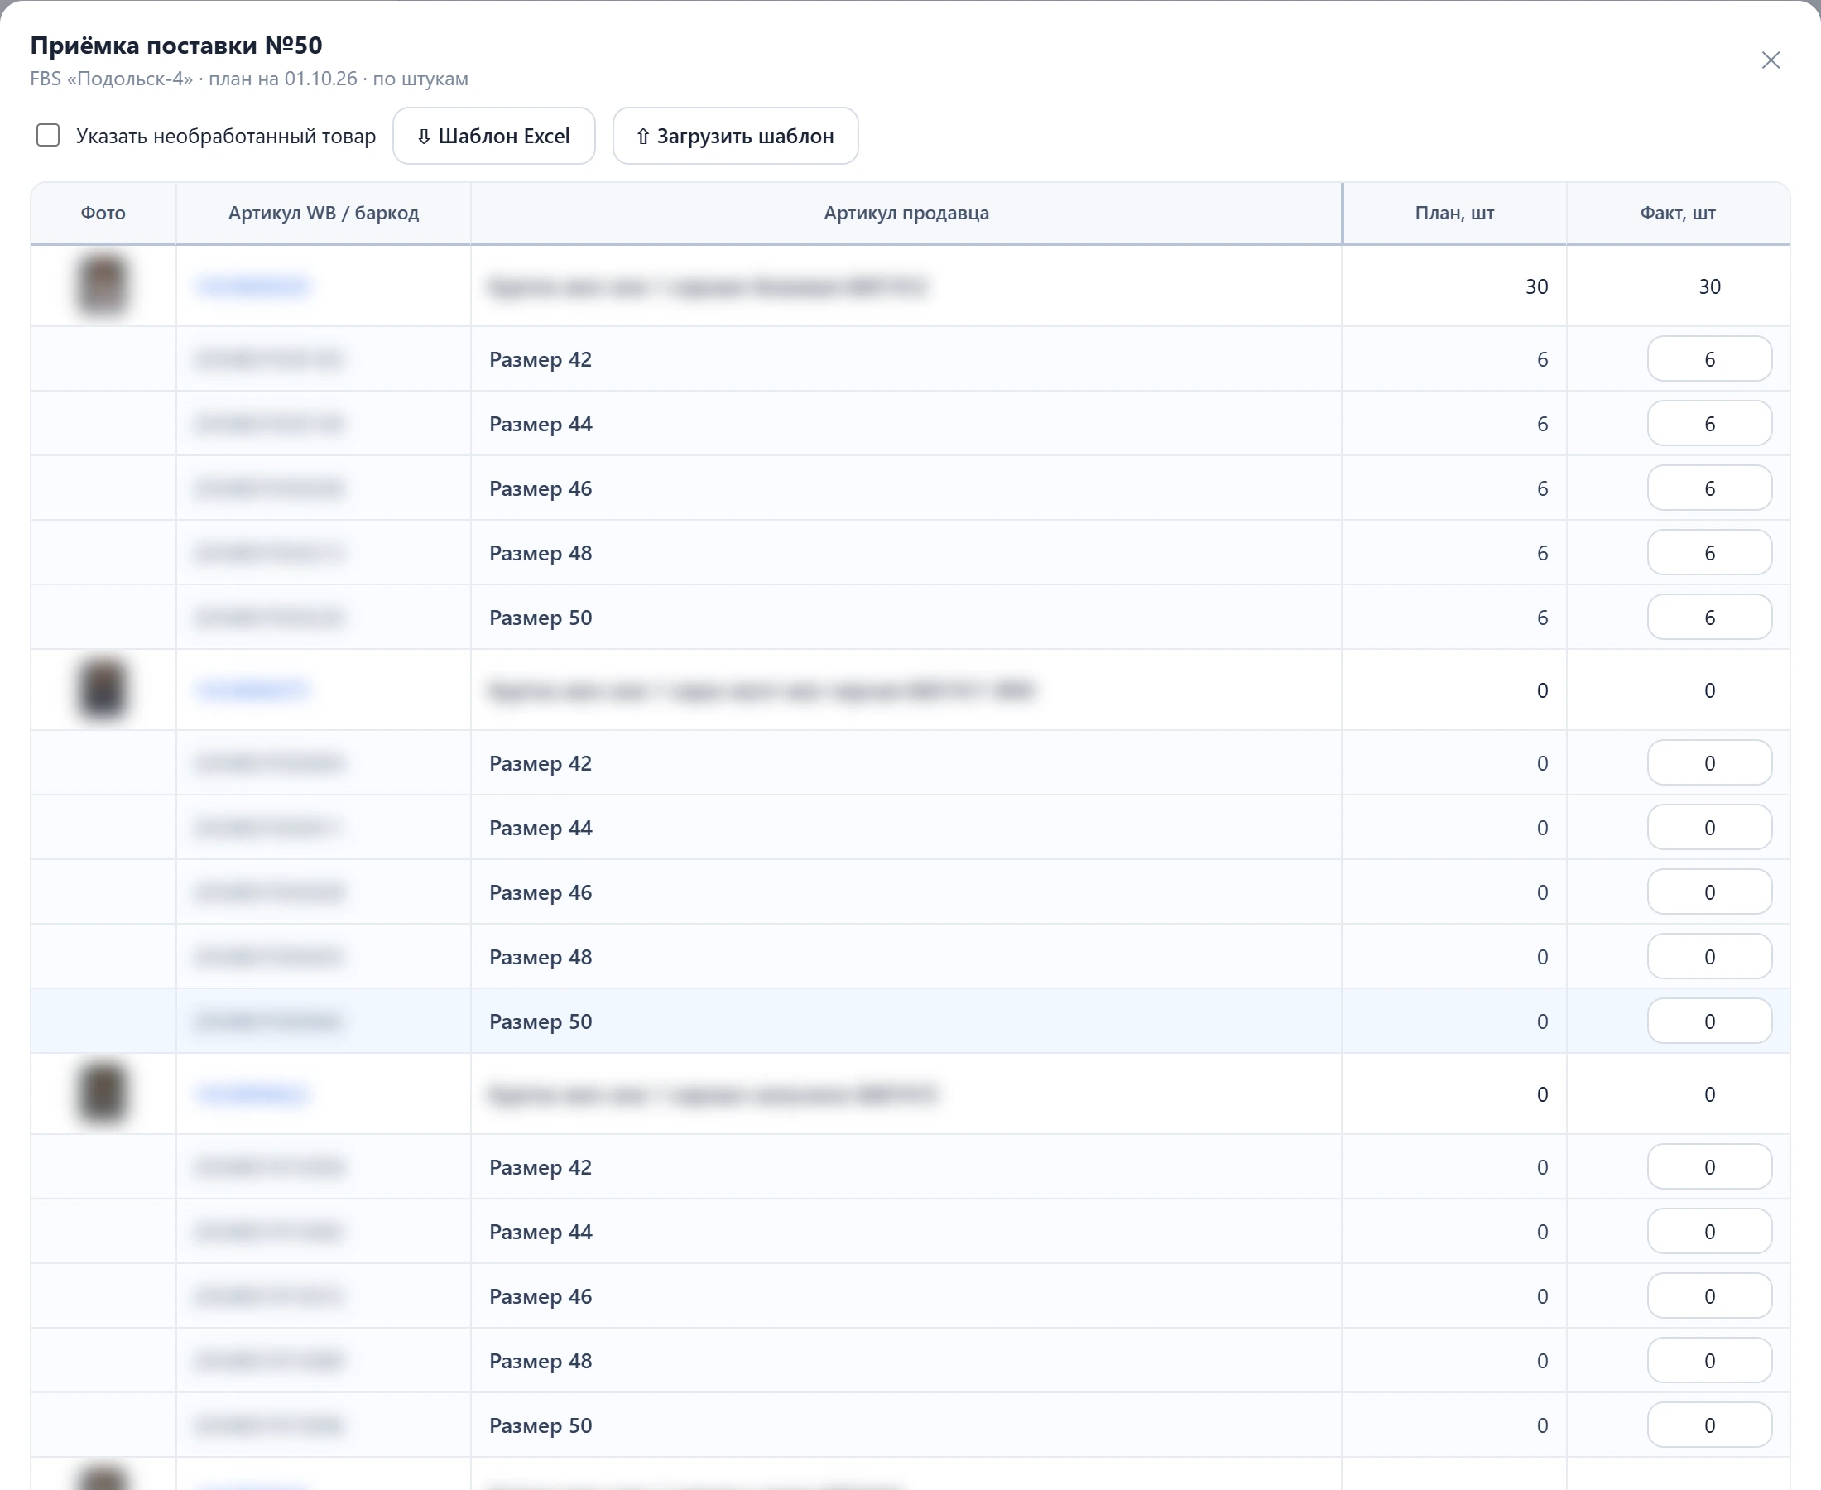Open the third product's photo thumbnail

tap(103, 1093)
